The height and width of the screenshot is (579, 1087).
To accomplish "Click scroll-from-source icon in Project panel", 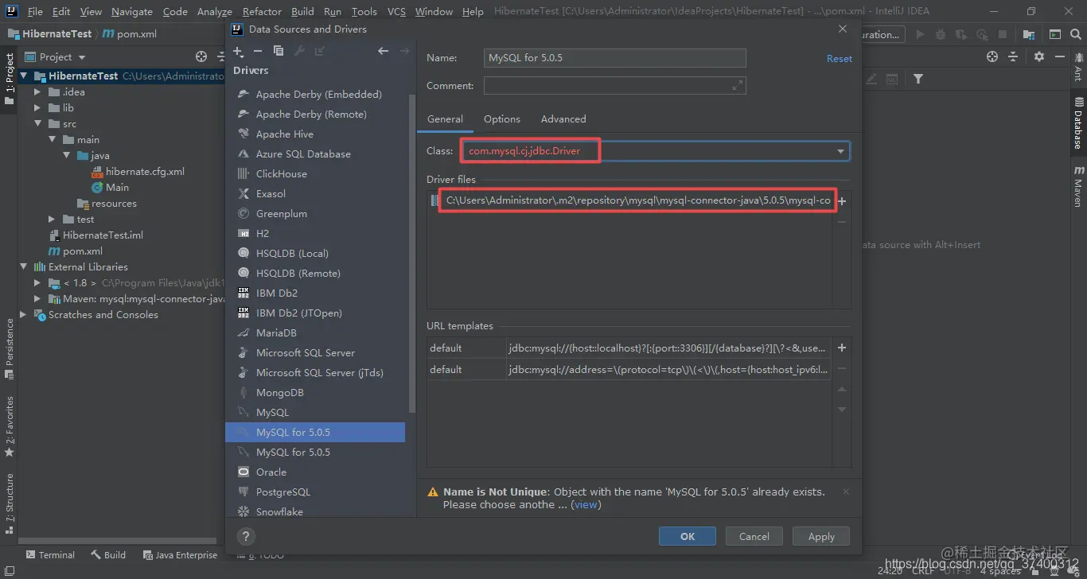I will pos(201,56).
